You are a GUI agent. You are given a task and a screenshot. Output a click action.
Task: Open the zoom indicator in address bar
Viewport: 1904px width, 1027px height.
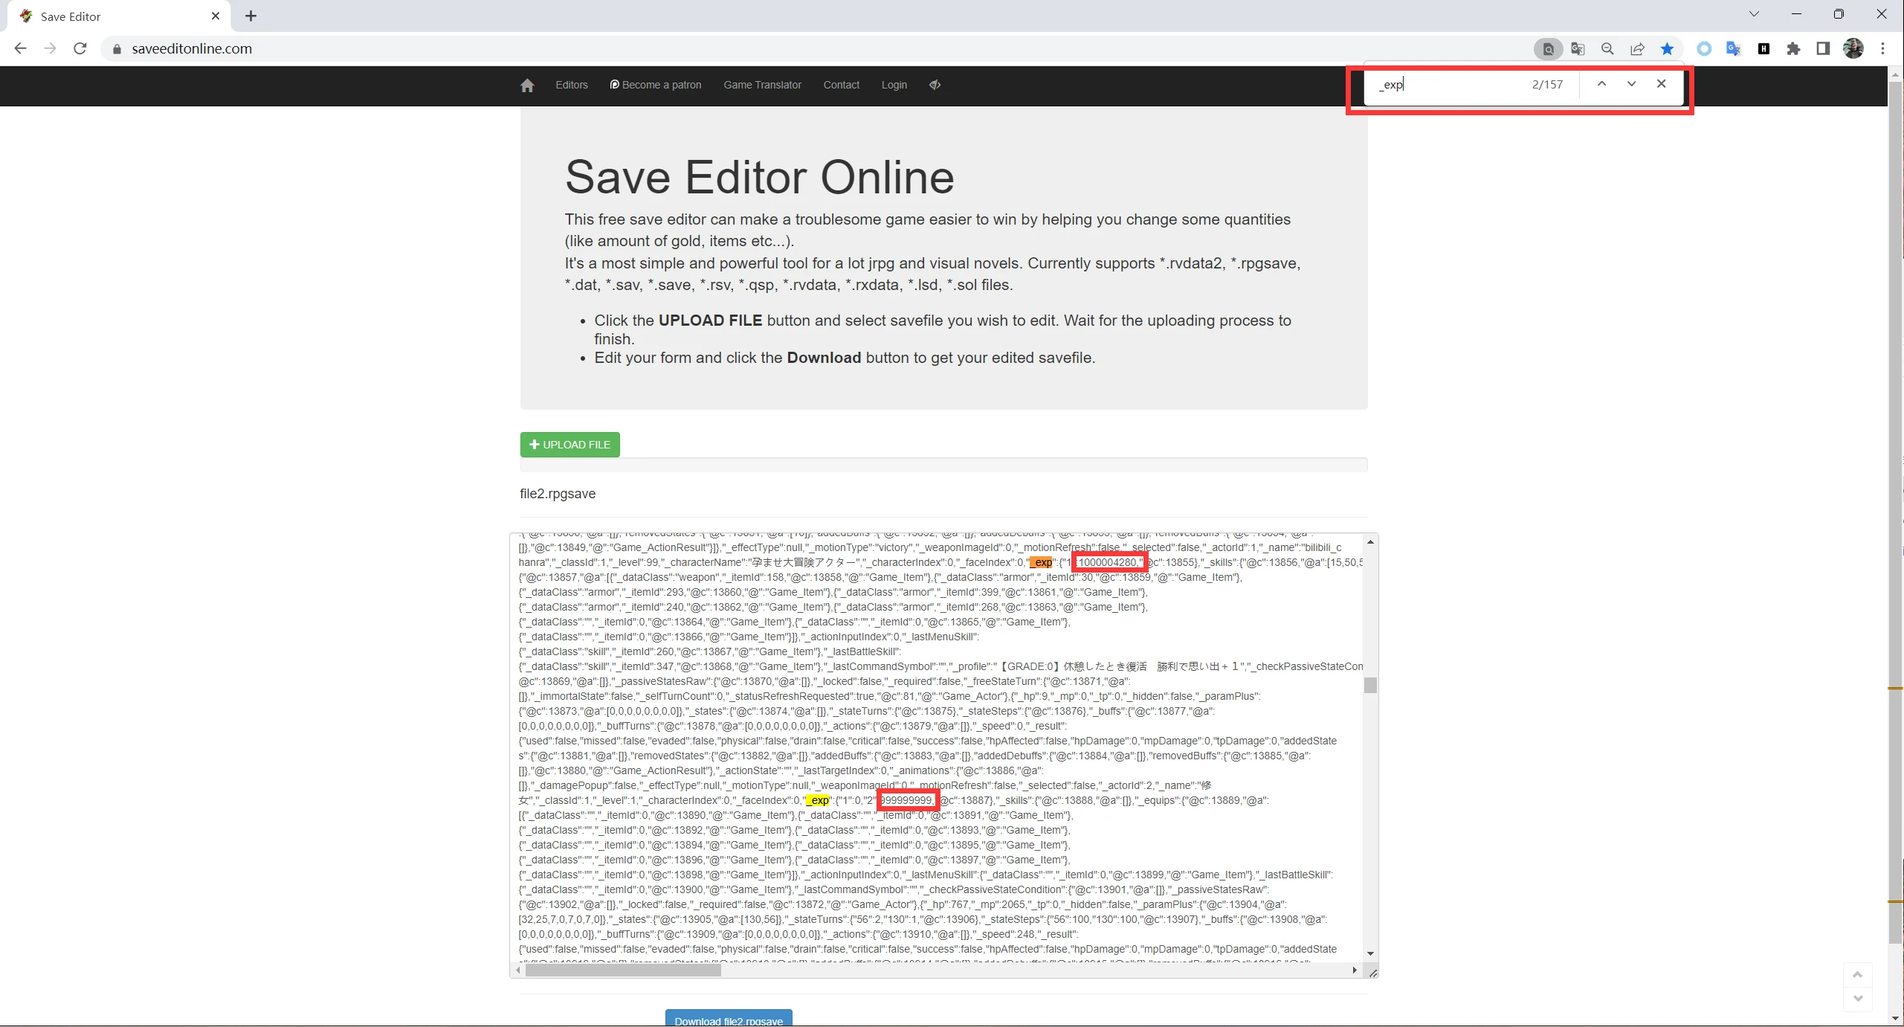(x=1607, y=49)
